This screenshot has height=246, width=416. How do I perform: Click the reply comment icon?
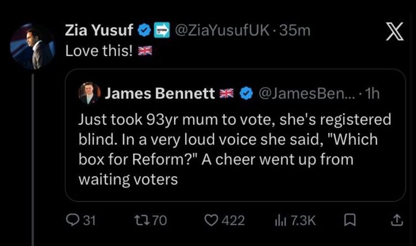coord(71,220)
